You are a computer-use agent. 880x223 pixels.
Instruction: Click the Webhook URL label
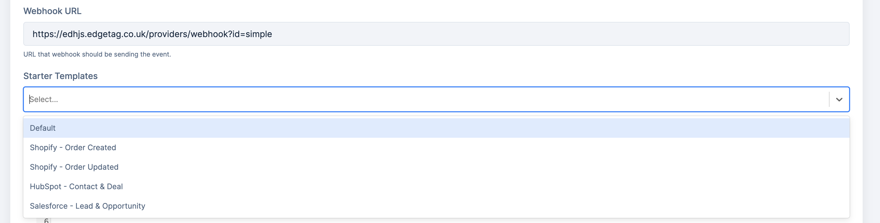(x=52, y=11)
